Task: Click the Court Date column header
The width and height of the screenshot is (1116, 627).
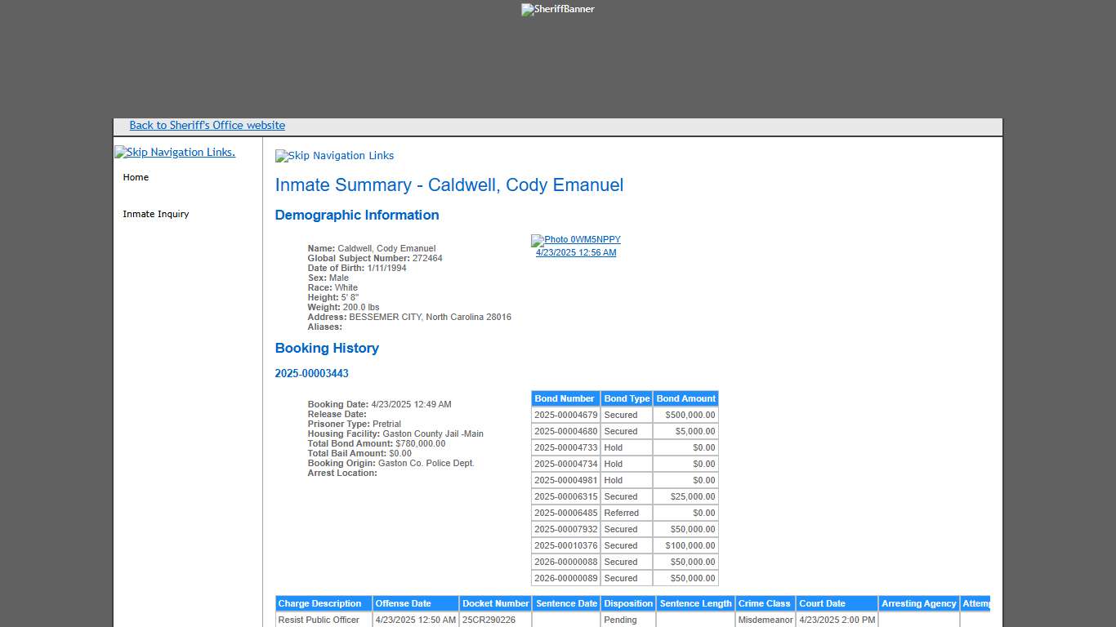Action: [822, 604]
